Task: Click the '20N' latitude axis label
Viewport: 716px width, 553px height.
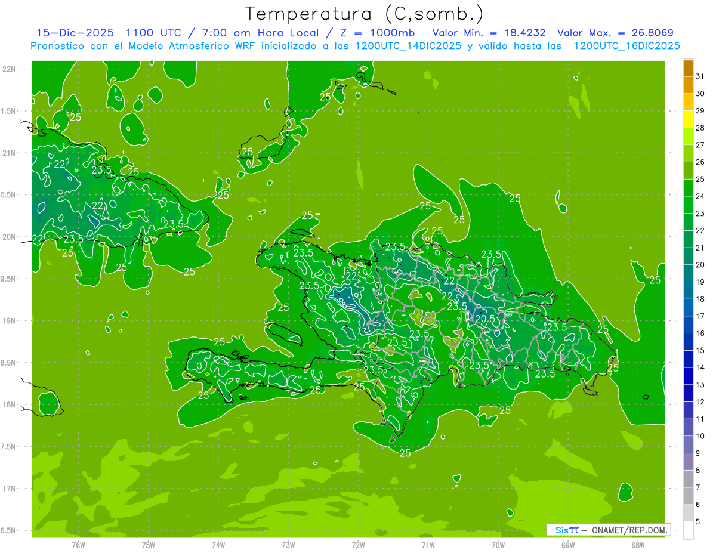Action: (x=9, y=237)
